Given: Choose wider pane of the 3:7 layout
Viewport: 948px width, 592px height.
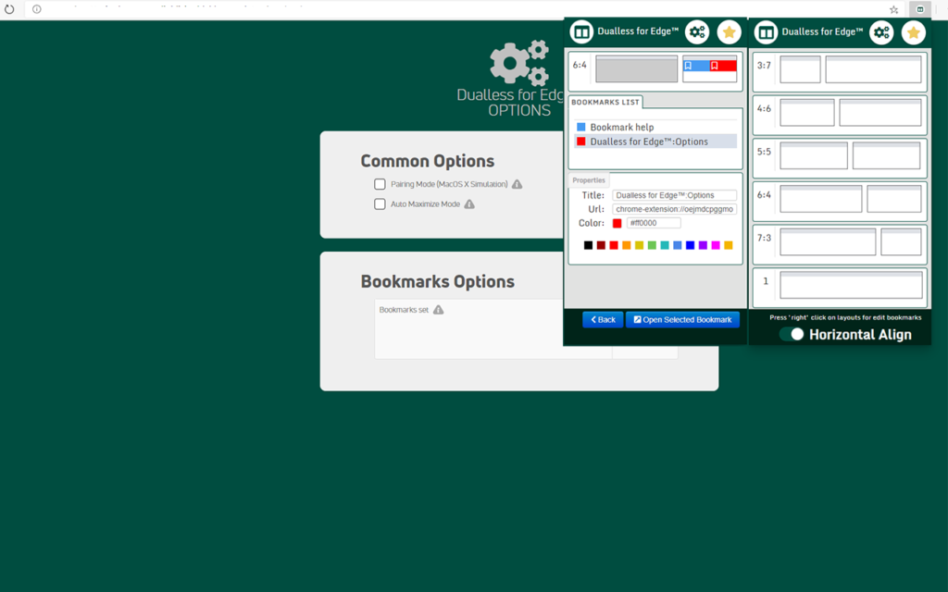Looking at the screenshot, I should [873, 69].
